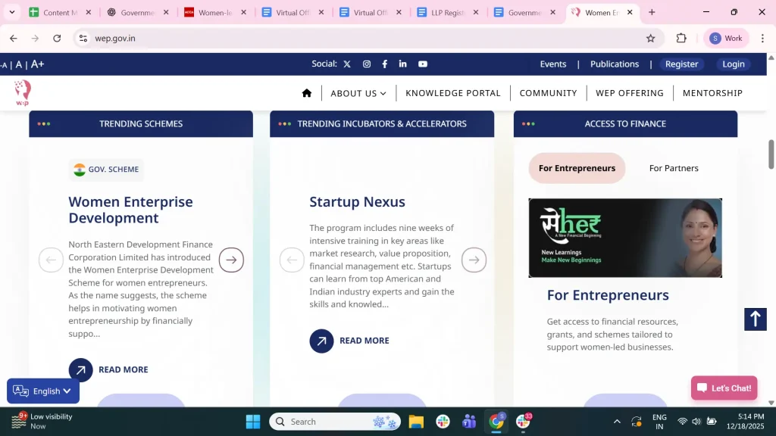Read more about Women Enterprise Development
Viewport: 776px width, 436px height.
tap(124, 369)
